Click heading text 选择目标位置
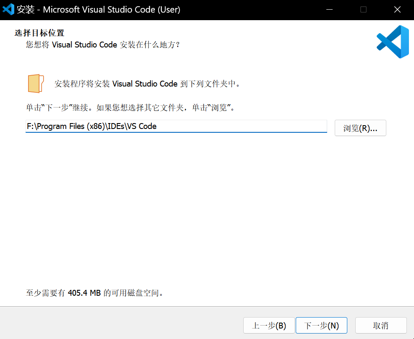 point(39,33)
